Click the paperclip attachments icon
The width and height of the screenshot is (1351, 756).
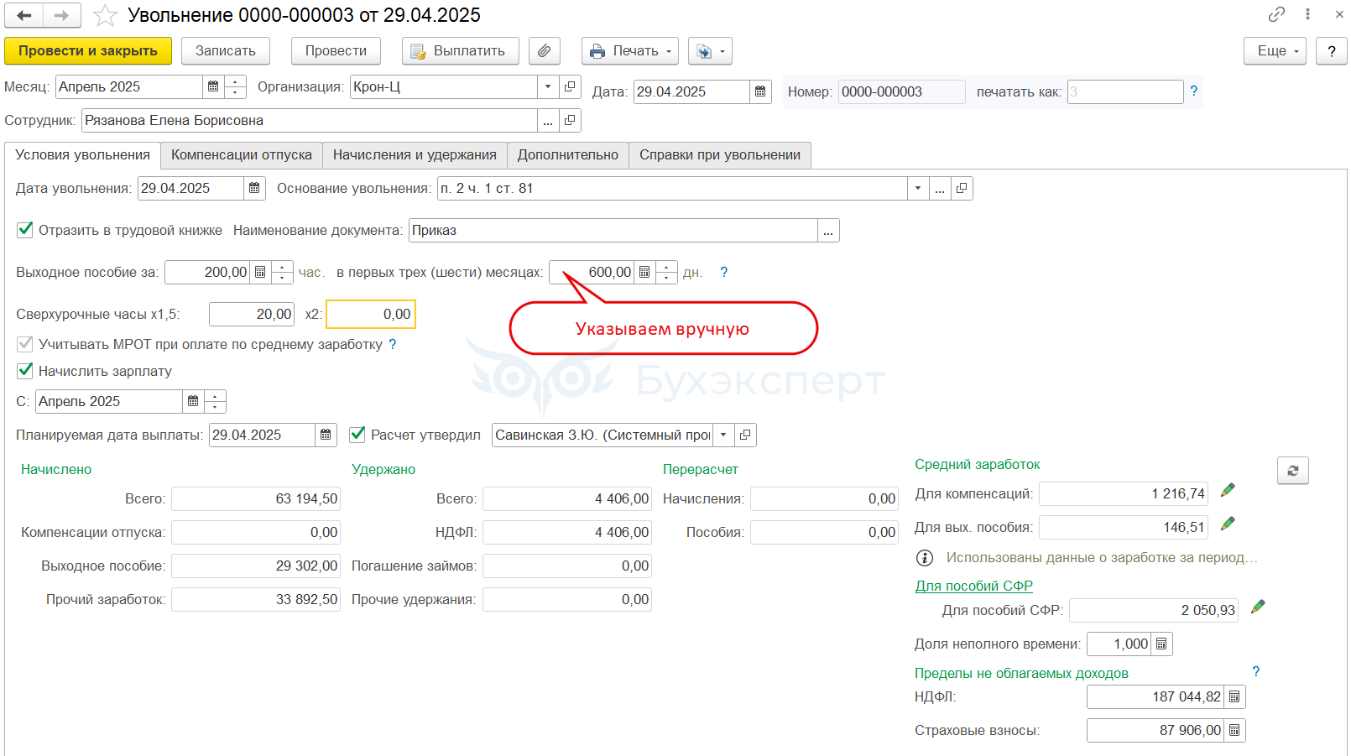[544, 51]
